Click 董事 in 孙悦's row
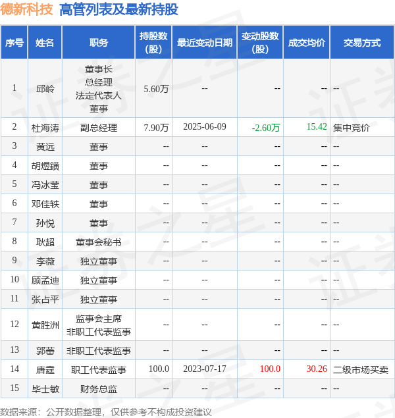The image size is (395, 418). [99, 223]
